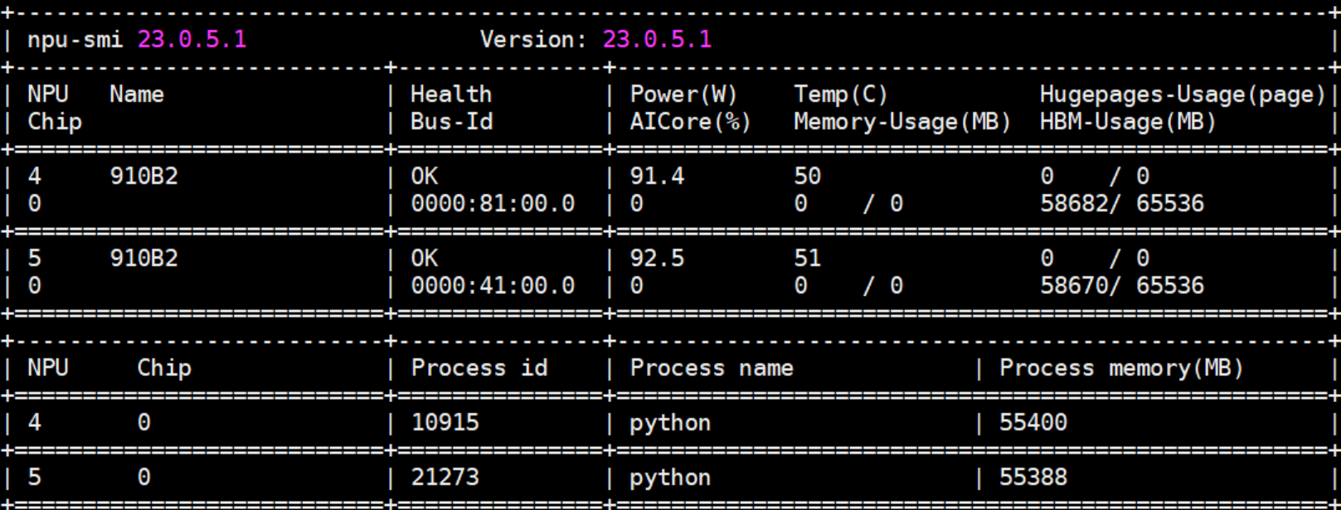Image resolution: width=1341 pixels, height=510 pixels.
Task: Click the Version label in the header
Action: click(532, 40)
